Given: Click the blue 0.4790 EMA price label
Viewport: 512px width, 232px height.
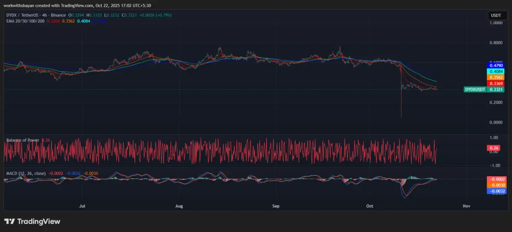Looking at the screenshot, I should 495,66.
